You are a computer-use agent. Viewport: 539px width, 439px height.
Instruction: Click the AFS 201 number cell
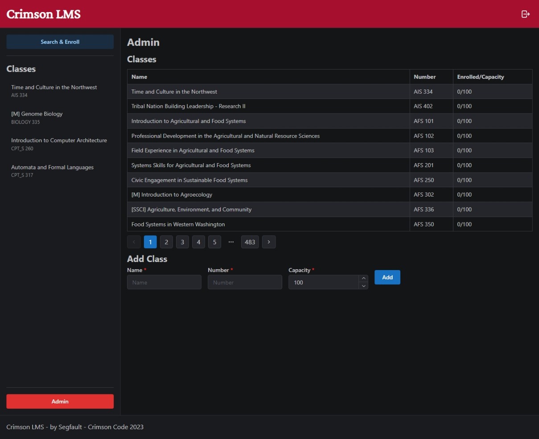pos(431,165)
